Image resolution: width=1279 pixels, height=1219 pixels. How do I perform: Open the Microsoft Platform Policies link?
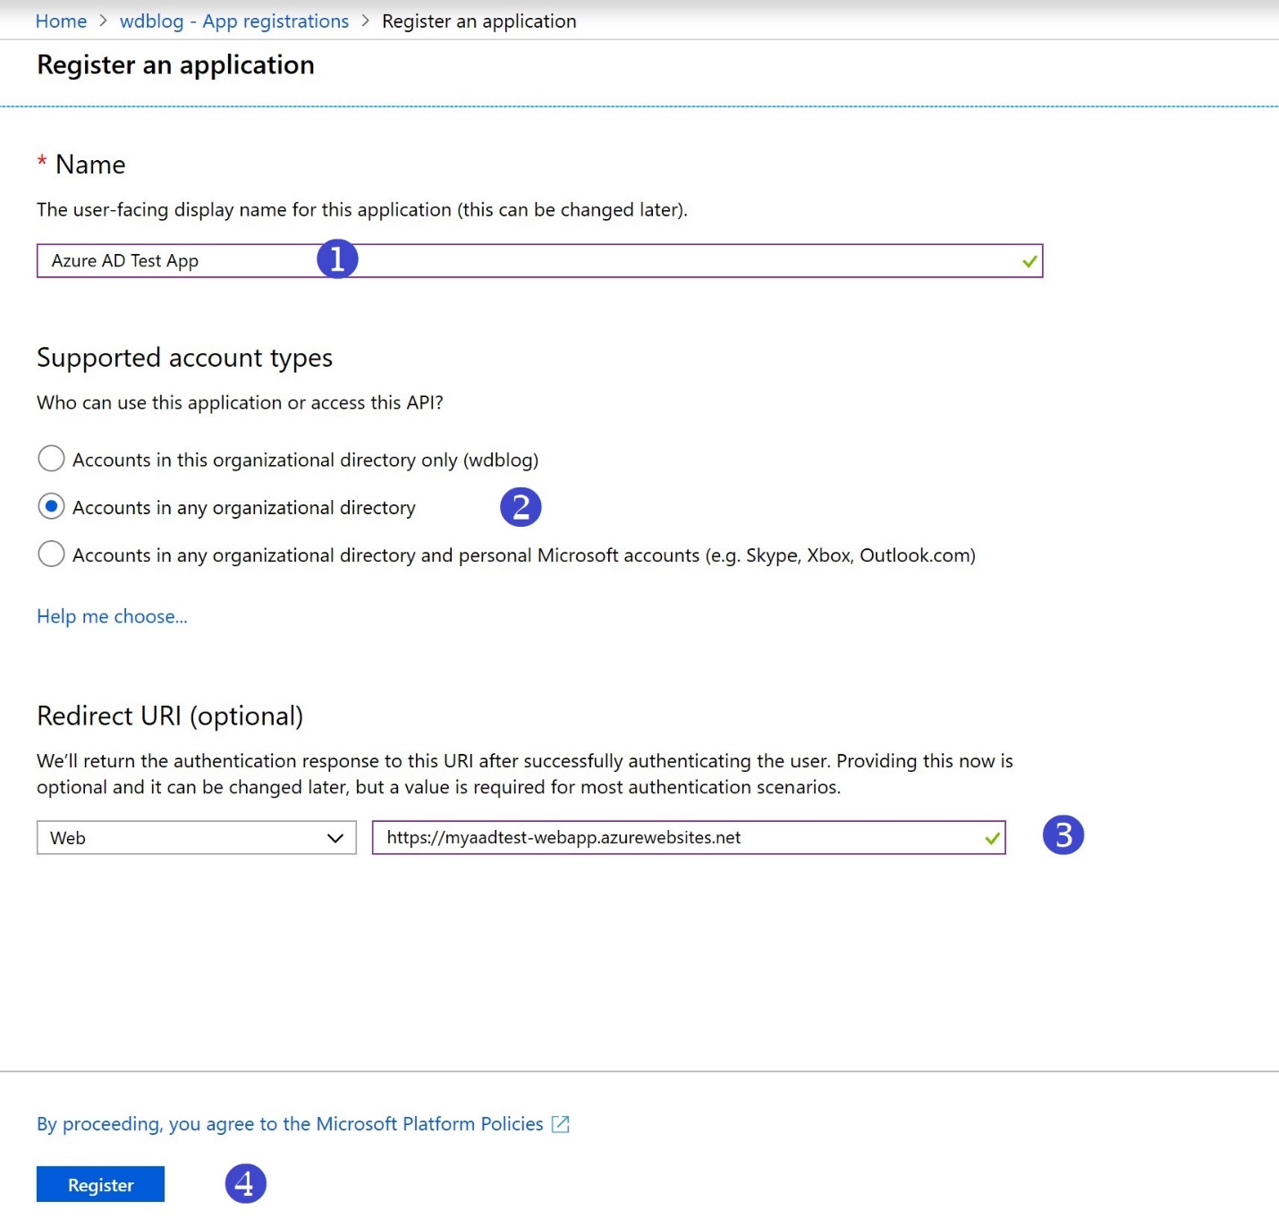pyautogui.click(x=290, y=1124)
